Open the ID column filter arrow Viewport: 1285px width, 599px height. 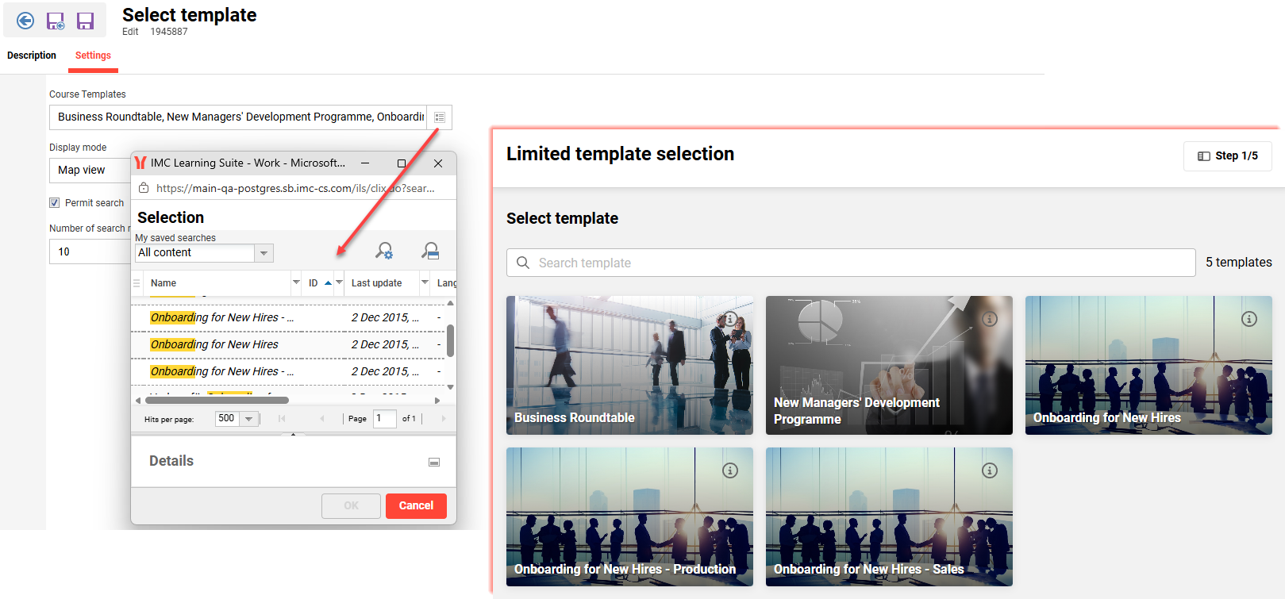[339, 282]
